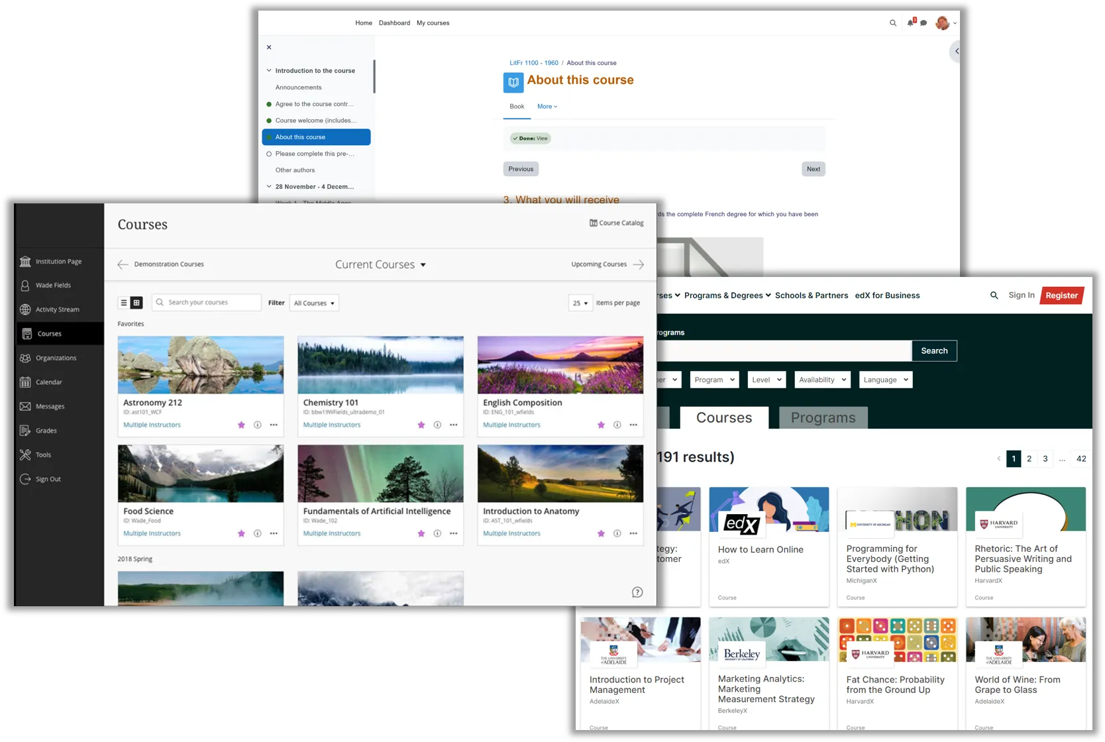
Task: Open All Courses filter dropdown
Action: tap(314, 303)
